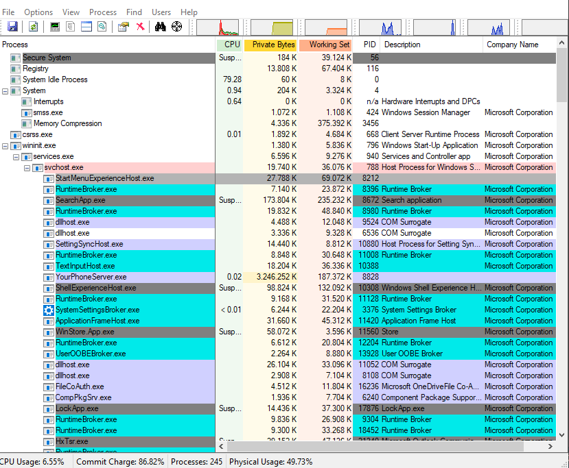The width and height of the screenshot is (569, 468).
Task: Click the red X Kill Process icon
Action: click(x=140, y=27)
